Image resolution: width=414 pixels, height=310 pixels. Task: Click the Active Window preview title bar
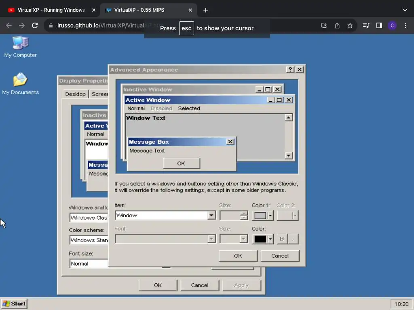[x=195, y=100]
